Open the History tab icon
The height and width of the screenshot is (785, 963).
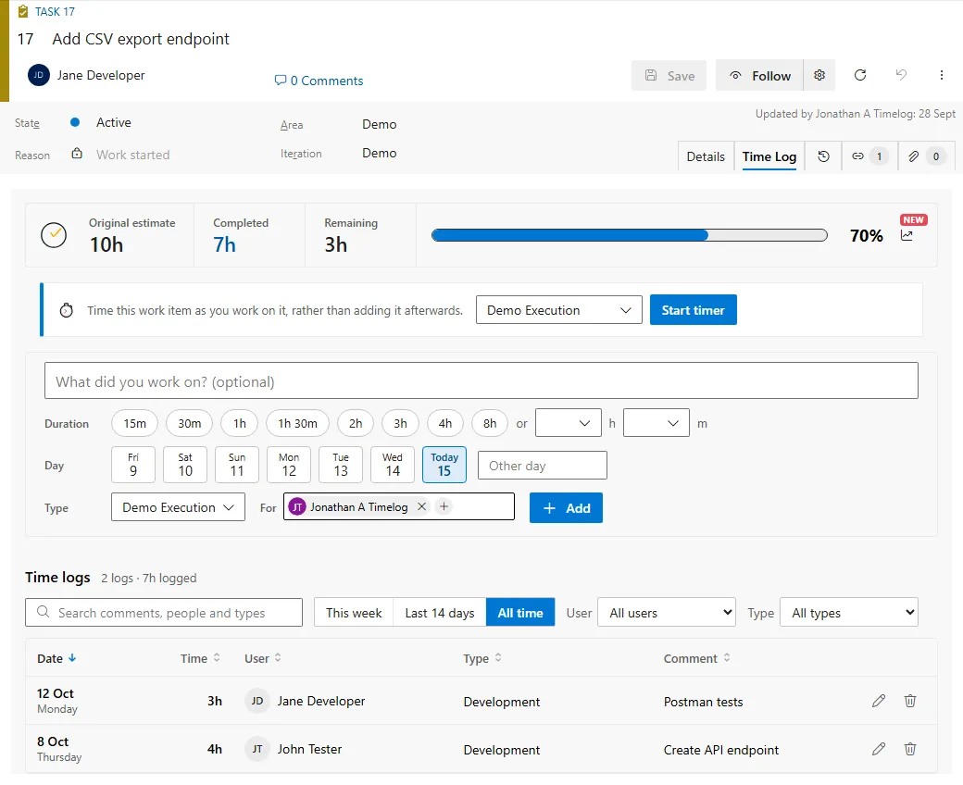click(x=823, y=156)
